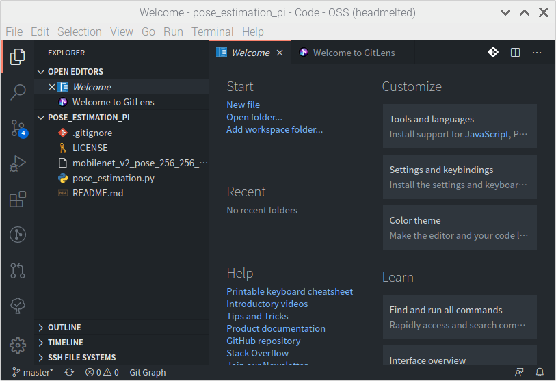
Task: Open pose_estimation.py in the explorer
Action: (x=113, y=178)
